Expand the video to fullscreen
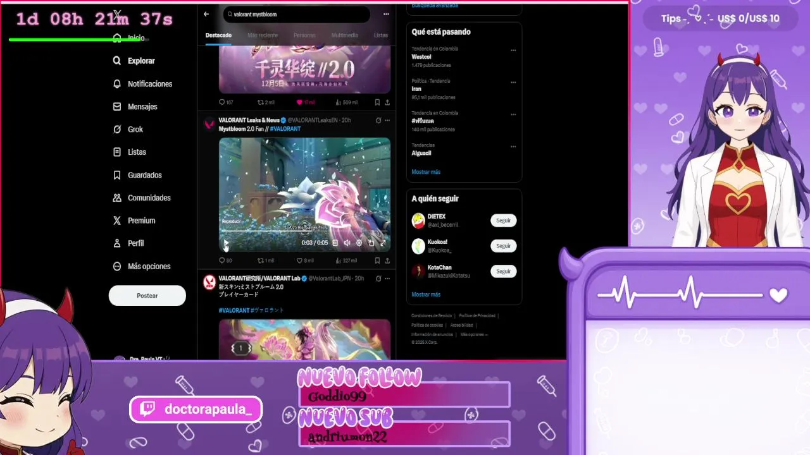Image resolution: width=810 pixels, height=455 pixels. tap(383, 243)
